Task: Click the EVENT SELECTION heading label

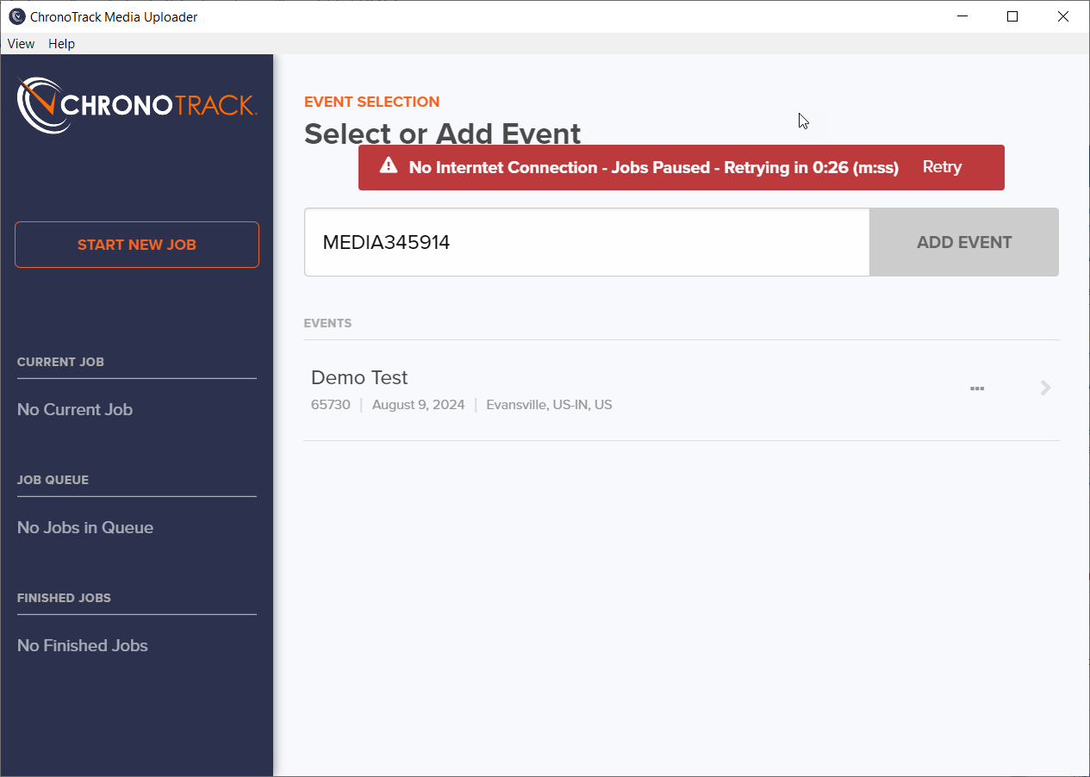Action: point(371,102)
